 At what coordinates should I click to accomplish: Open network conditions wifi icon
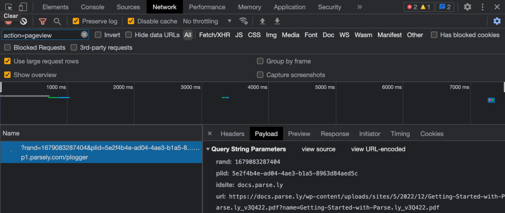[243, 21]
